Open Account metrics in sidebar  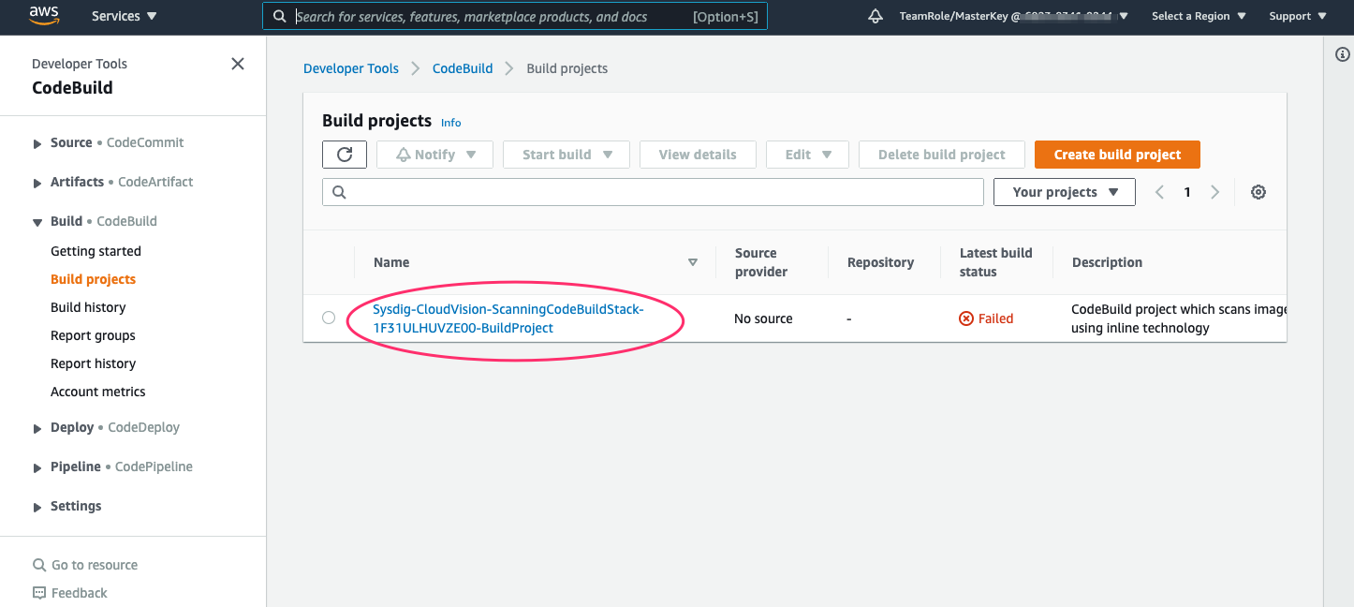pos(98,392)
